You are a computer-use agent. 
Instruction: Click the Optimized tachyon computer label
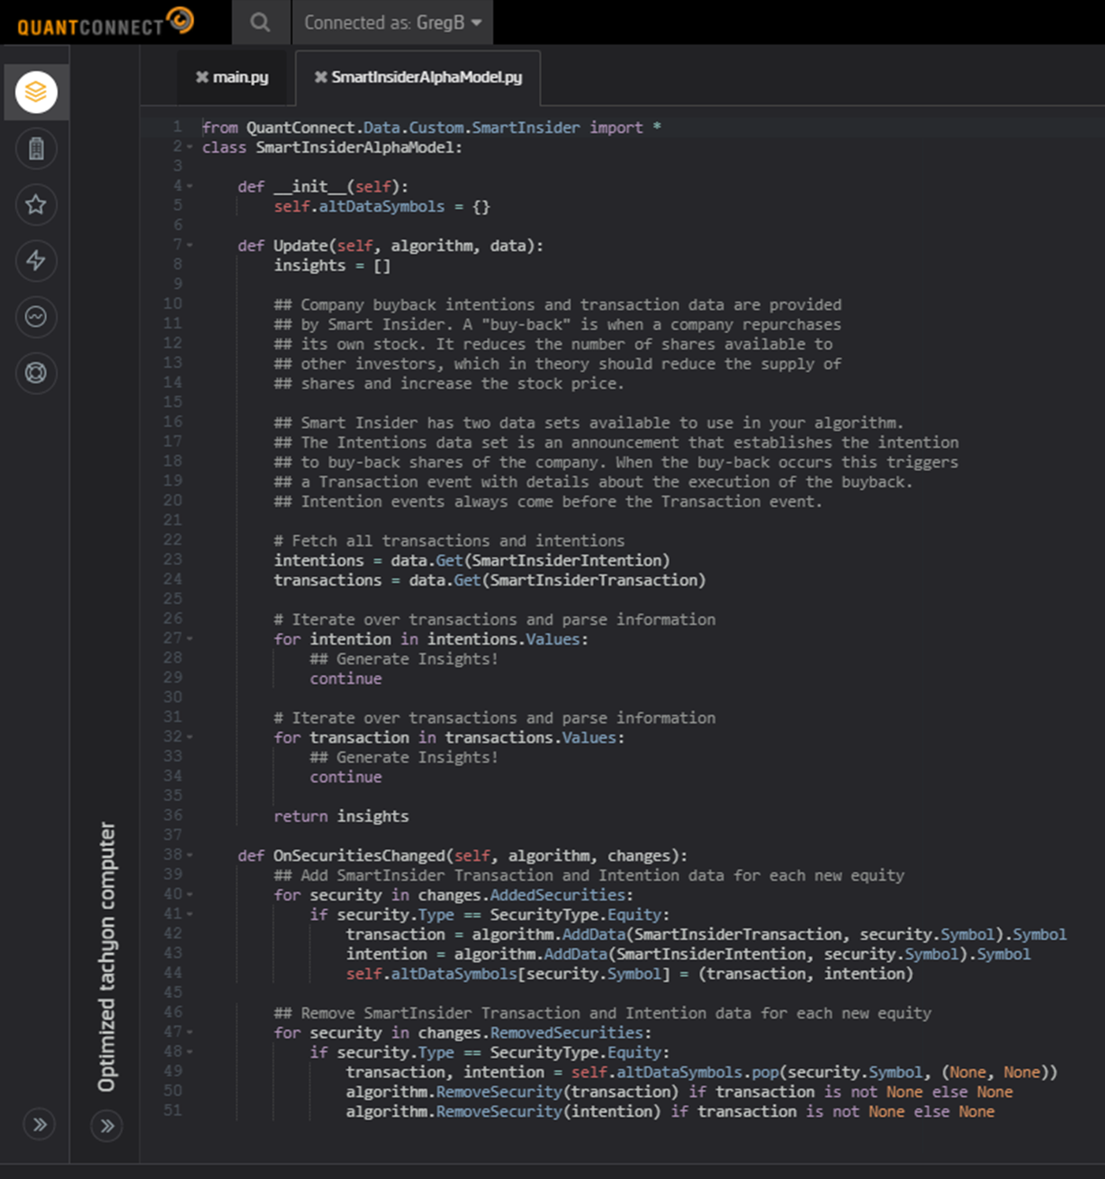pos(107,956)
